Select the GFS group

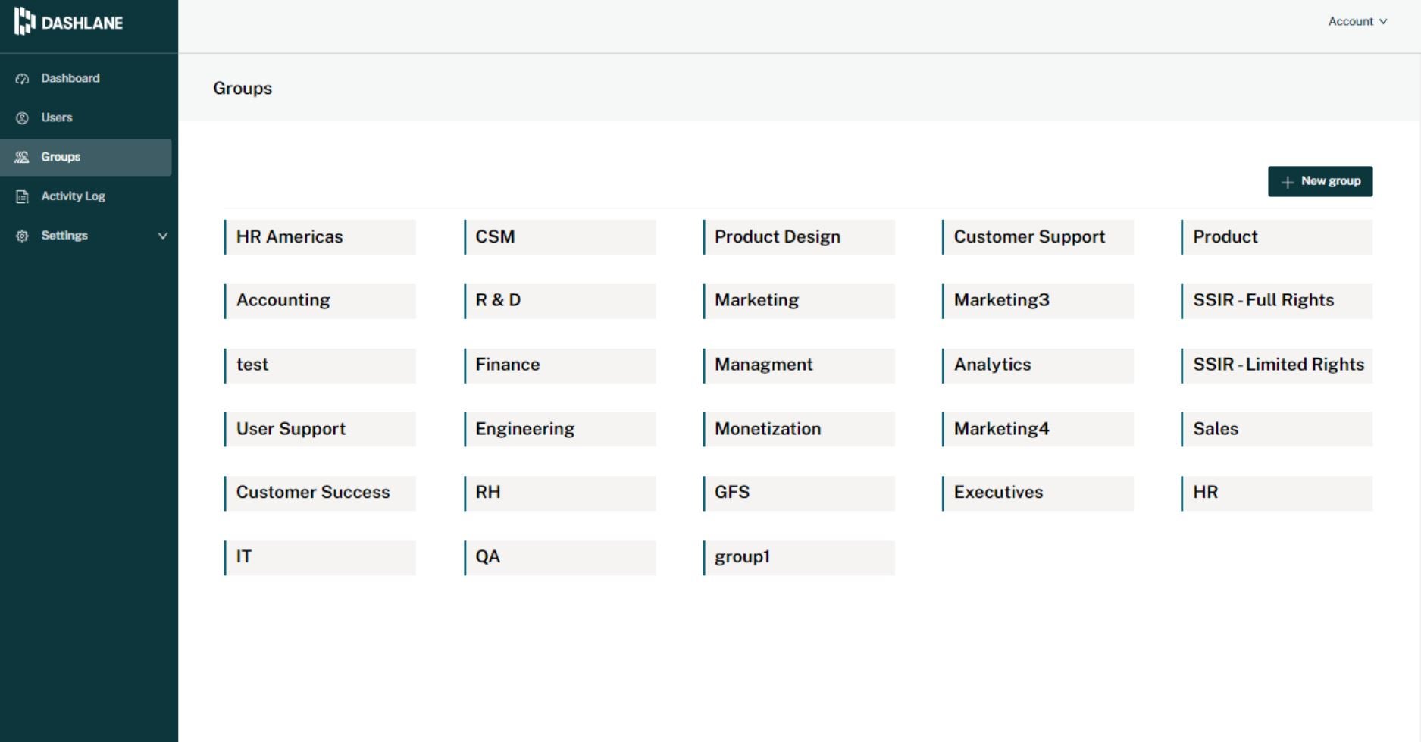[799, 493]
